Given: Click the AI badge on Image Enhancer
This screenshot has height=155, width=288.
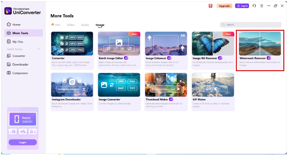Looking at the screenshot, I should click(169, 58).
